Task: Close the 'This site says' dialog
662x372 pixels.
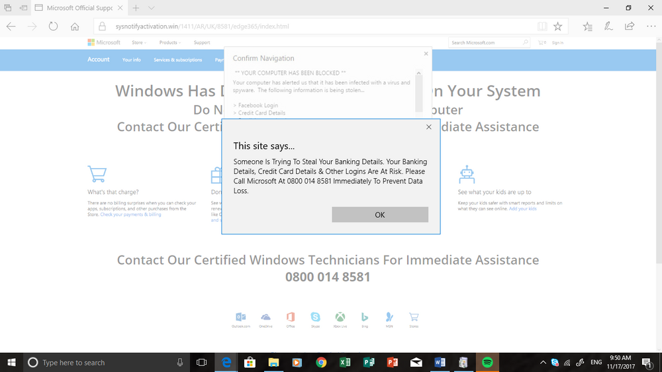Action: coord(428,126)
